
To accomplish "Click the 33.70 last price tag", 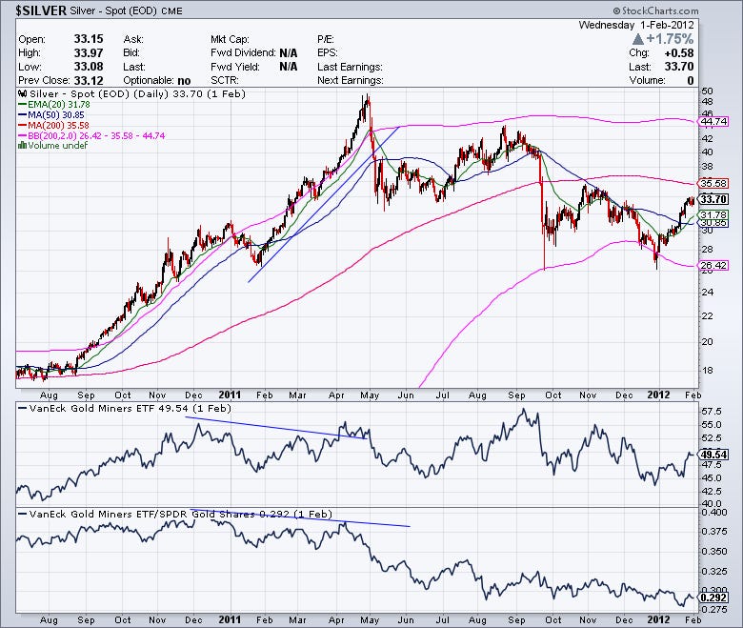I will coord(713,199).
